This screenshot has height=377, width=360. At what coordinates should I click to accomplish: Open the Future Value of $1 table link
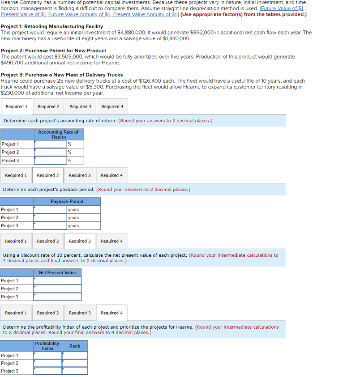coord(282,8)
